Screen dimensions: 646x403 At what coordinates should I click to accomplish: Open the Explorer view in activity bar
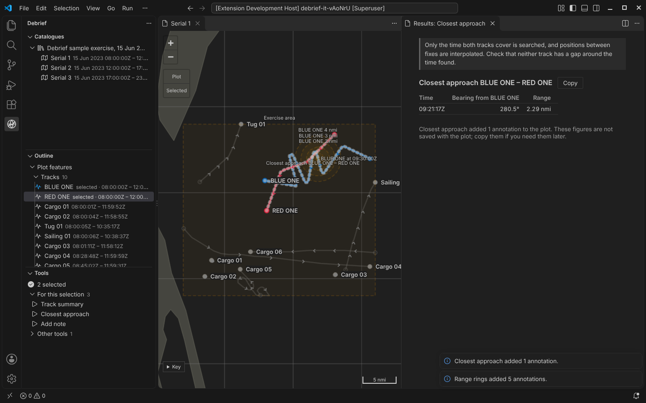click(x=12, y=26)
